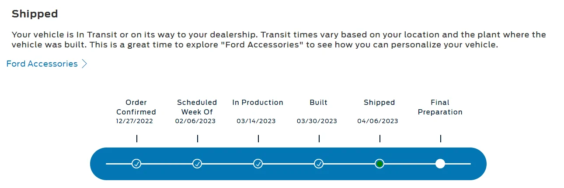Select the 04/06/2023 shipped date

pos(378,121)
